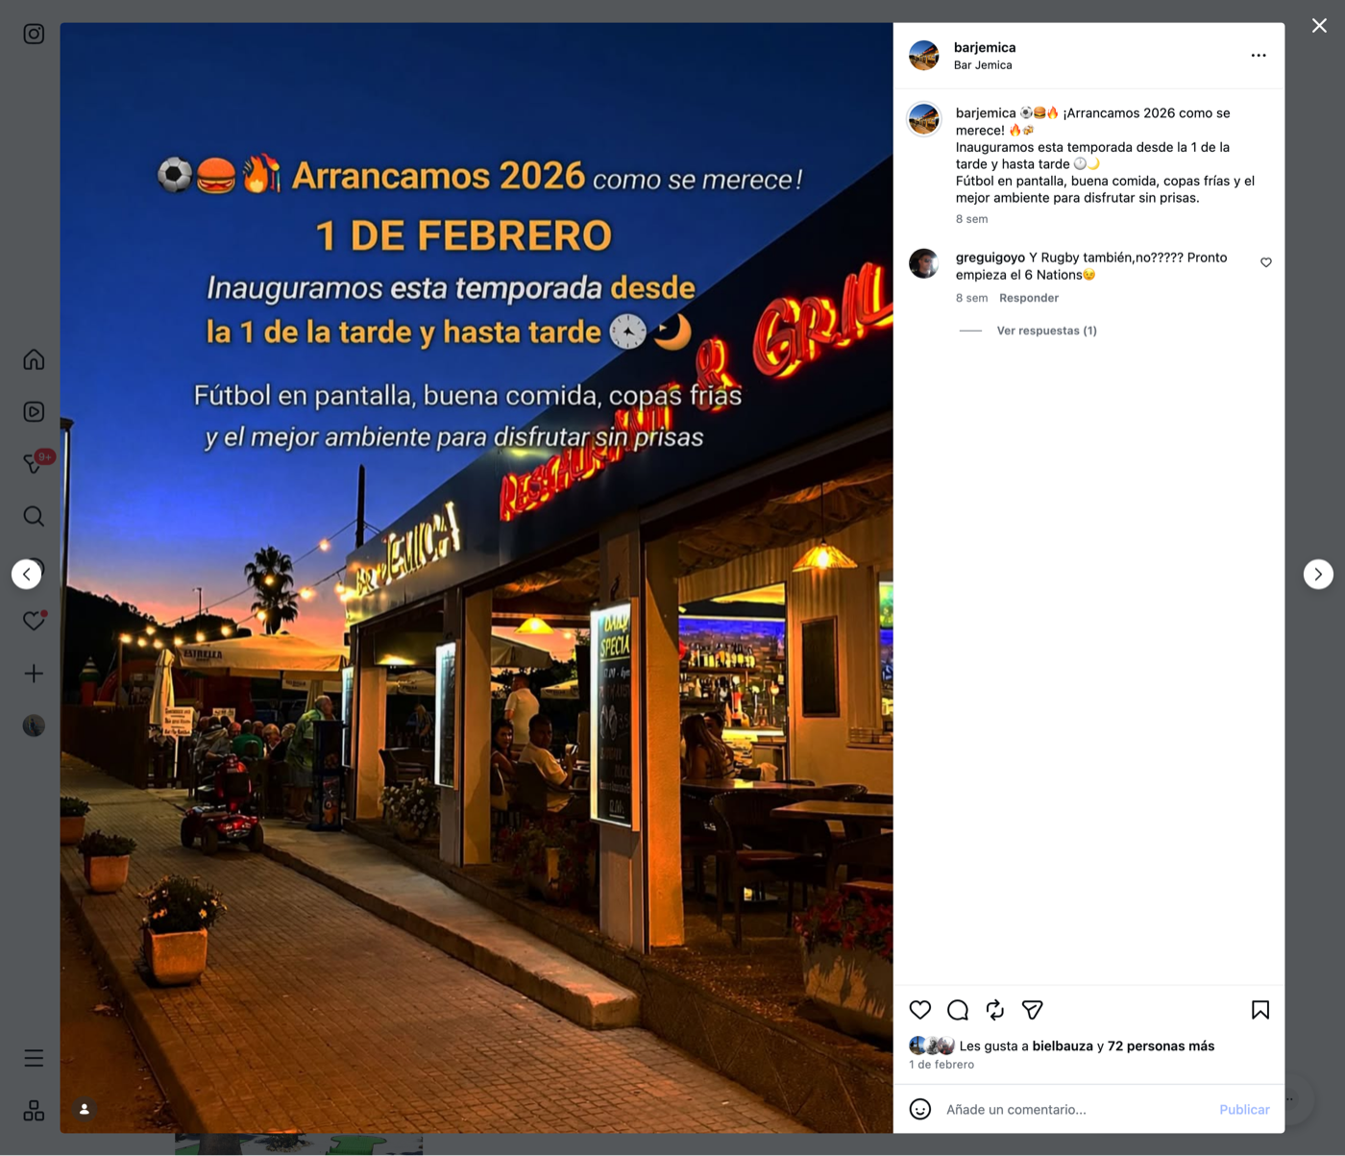
Task: Open Direct messages with 9+ notifications
Action: [x=33, y=464]
